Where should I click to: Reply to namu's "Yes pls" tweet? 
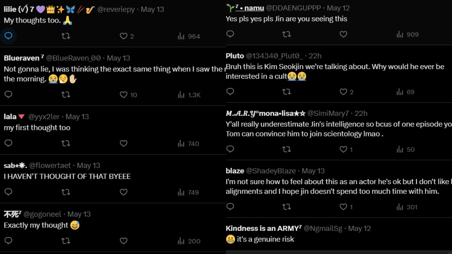click(230, 34)
